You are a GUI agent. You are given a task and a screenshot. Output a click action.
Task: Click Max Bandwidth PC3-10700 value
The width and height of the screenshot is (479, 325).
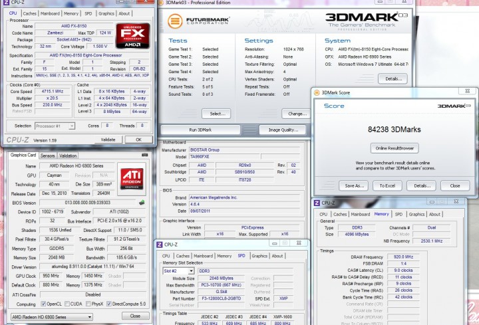[222, 285]
